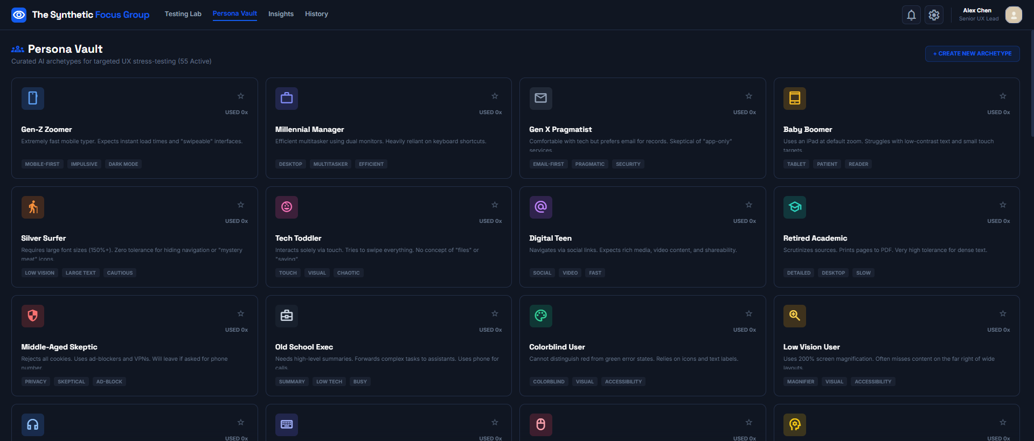Click the Colorblind User palette icon

click(540, 316)
